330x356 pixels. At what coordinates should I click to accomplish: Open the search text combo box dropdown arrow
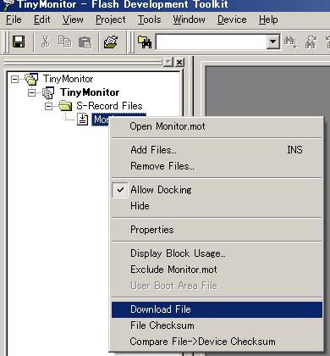pos(272,42)
